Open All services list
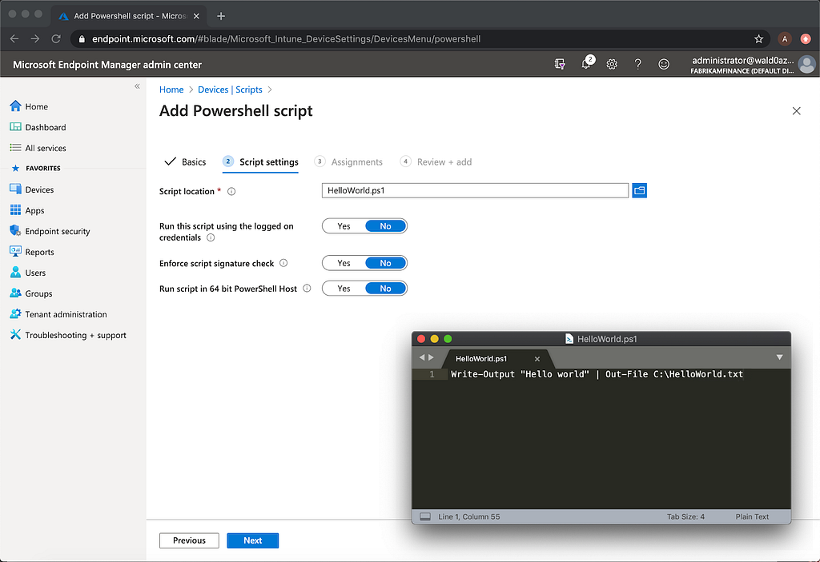The height and width of the screenshot is (562, 820). (38, 149)
